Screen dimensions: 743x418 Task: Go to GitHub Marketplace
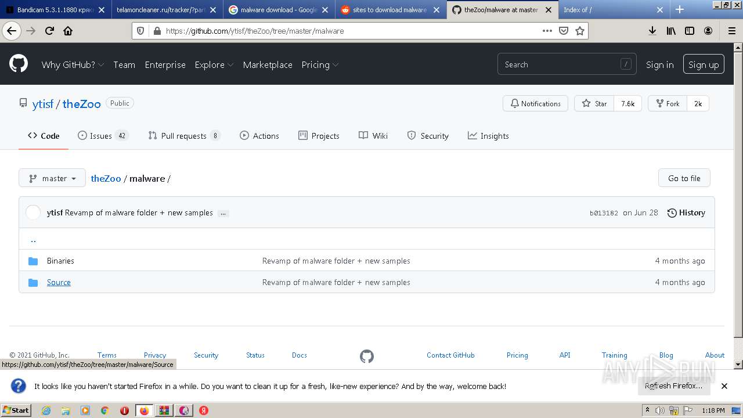tap(268, 64)
